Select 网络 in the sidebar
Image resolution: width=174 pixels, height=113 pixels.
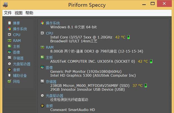coord(16,81)
